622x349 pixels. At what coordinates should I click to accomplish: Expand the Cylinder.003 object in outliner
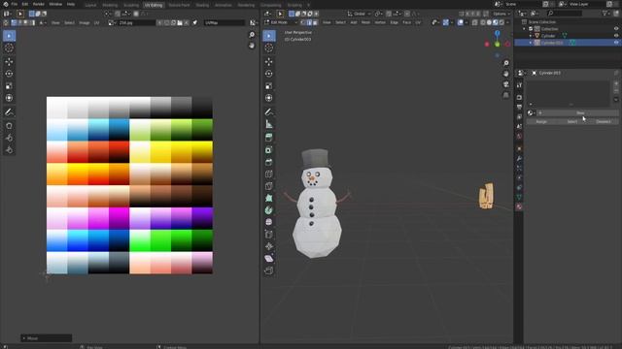pyautogui.click(x=531, y=43)
